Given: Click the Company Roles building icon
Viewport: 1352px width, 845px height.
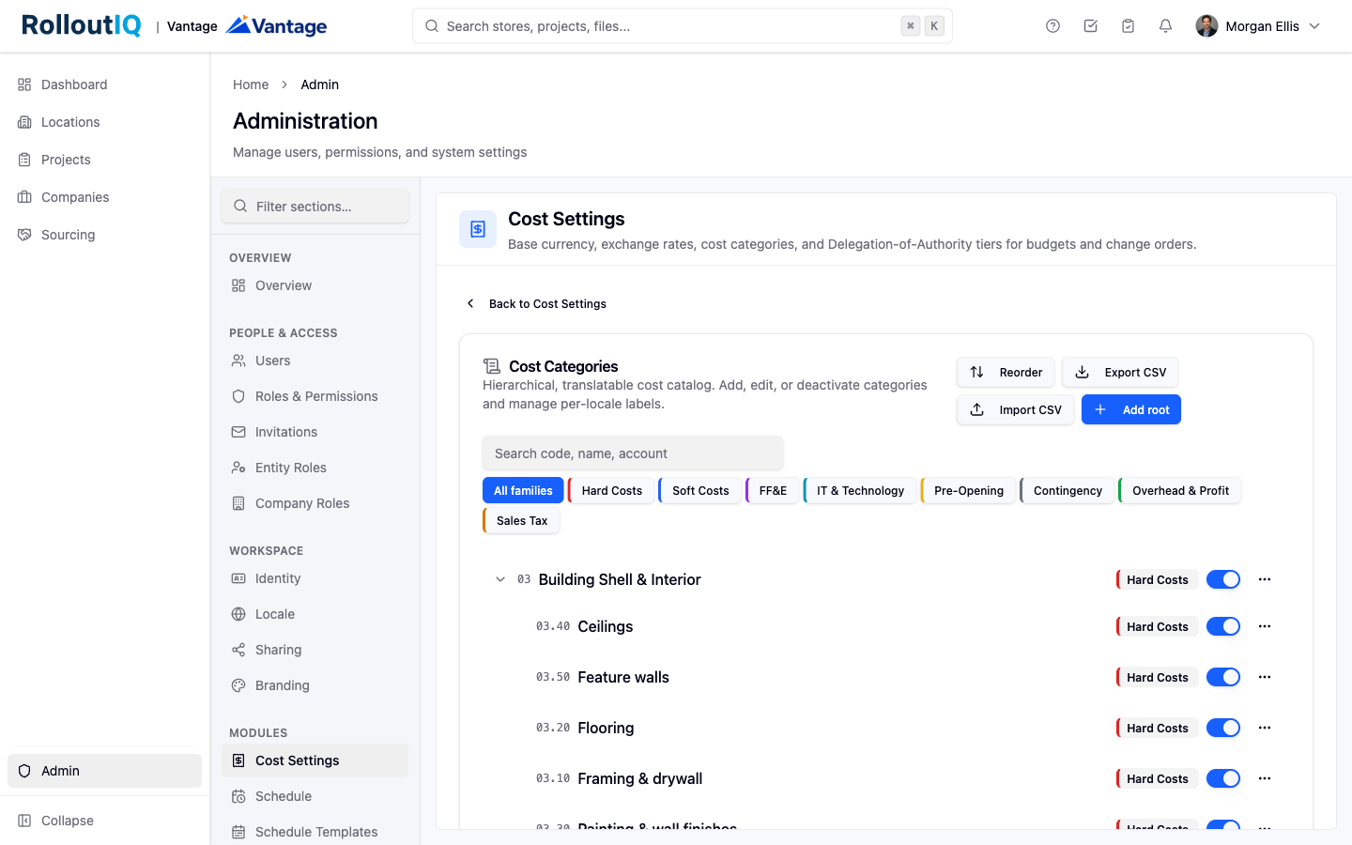Looking at the screenshot, I should pyautogui.click(x=238, y=503).
